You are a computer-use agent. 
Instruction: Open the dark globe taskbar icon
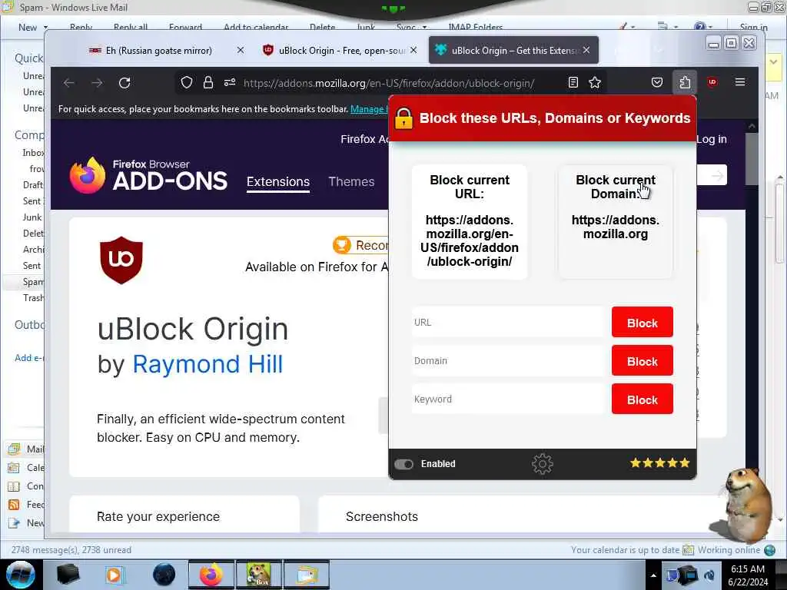164,575
